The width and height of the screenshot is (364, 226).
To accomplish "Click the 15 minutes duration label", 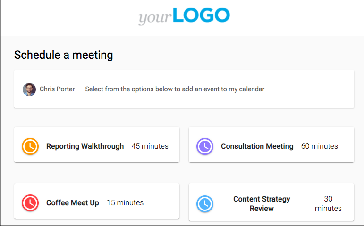I will click(x=125, y=203).
